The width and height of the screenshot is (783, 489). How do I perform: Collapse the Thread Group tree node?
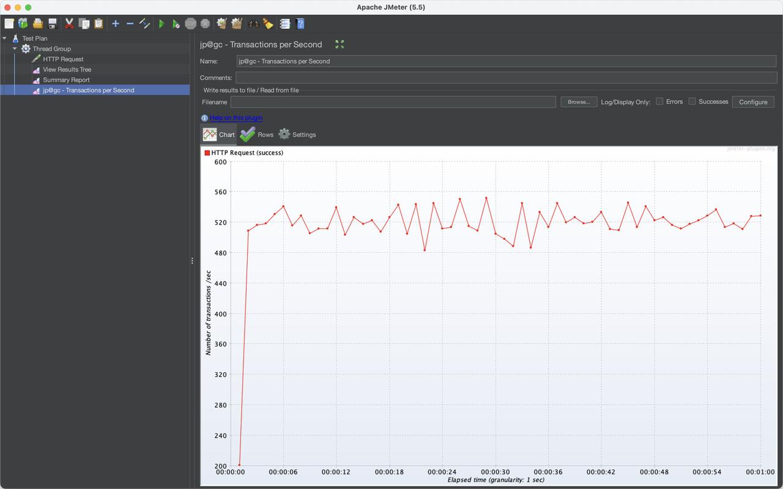(x=15, y=48)
